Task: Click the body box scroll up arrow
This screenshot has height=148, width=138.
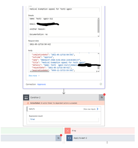Action: 99,54
